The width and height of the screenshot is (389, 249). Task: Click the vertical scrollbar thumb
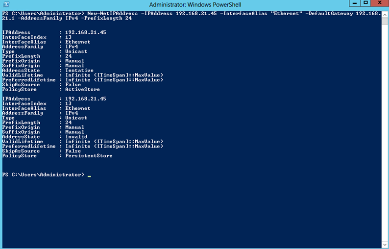point(385,21)
